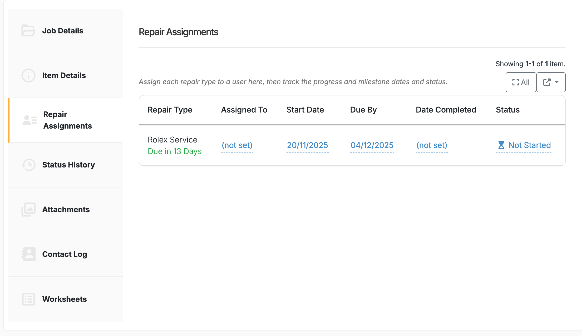This screenshot has width=582, height=336.
Task: Click the Repair Assignments person-list icon
Action: [29, 120]
